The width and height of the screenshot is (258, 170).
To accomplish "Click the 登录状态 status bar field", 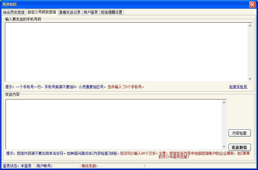I will [17, 166].
